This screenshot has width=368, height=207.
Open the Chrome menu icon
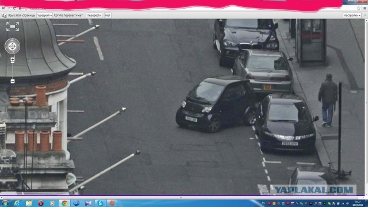(365, 8)
